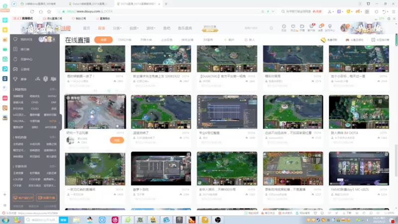
Task: Open the file explorer folder taskbar icon
Action: 77,220
